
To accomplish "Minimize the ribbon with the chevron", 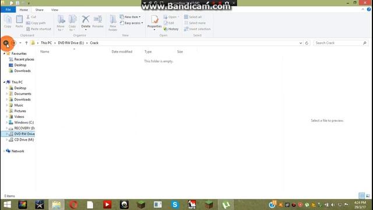I will pyautogui.click(x=363, y=9).
